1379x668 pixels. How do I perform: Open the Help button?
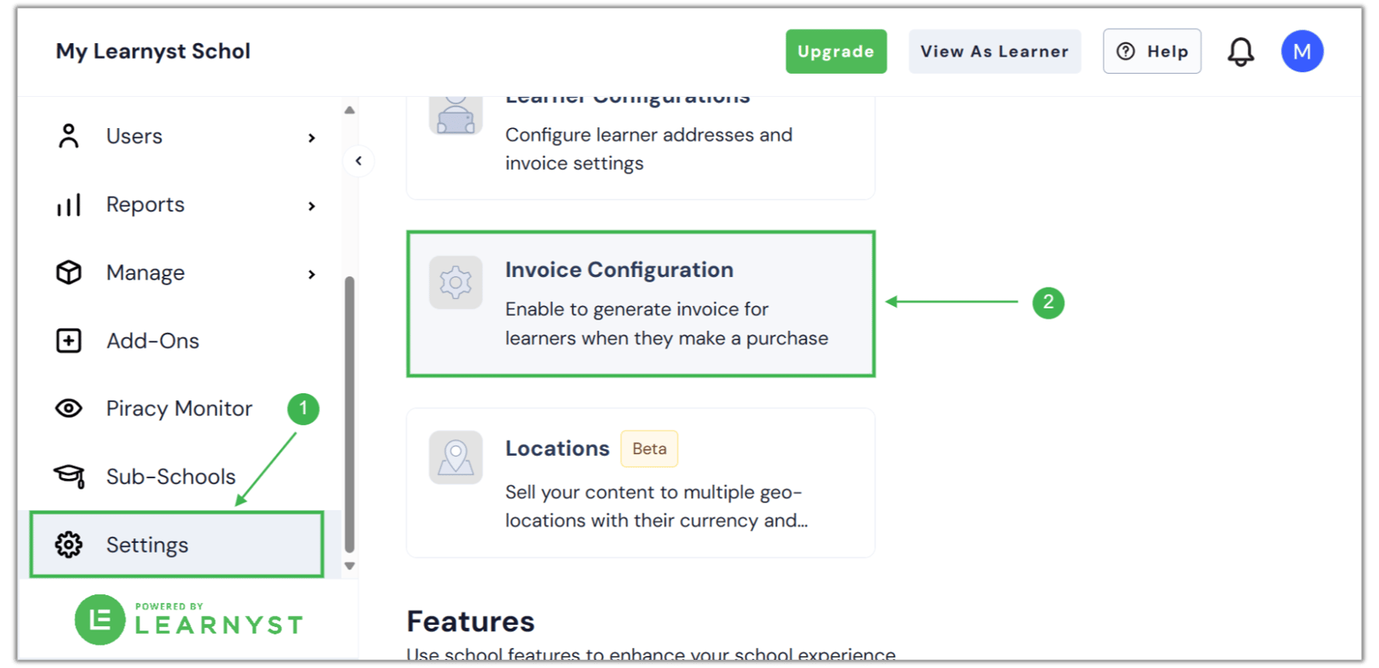pyautogui.click(x=1152, y=50)
